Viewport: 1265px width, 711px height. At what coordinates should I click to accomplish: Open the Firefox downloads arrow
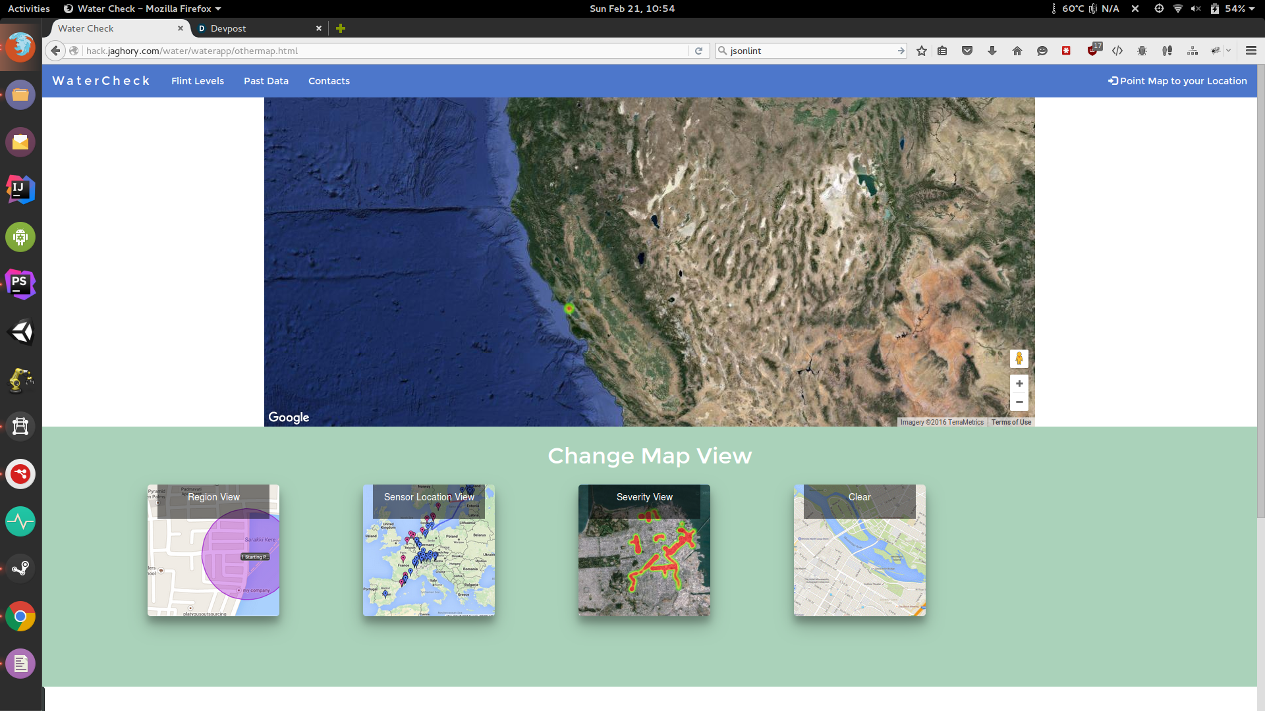pyautogui.click(x=992, y=51)
